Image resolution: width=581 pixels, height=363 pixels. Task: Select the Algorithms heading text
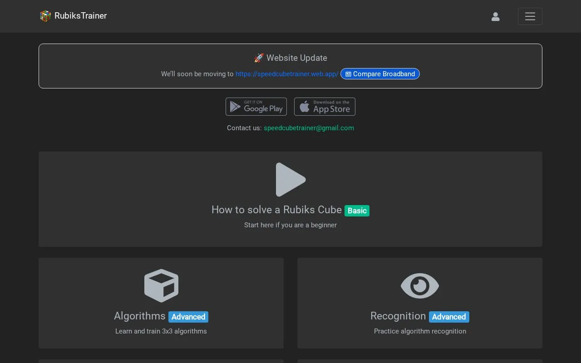tap(140, 316)
